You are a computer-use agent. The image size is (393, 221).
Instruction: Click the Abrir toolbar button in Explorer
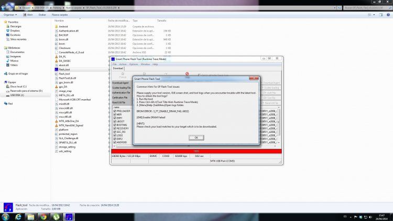coord(28,15)
